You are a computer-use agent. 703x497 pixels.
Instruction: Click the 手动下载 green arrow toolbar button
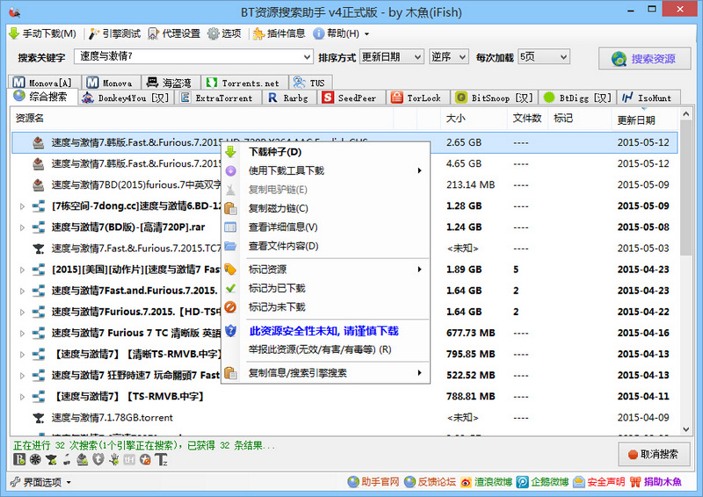point(42,33)
